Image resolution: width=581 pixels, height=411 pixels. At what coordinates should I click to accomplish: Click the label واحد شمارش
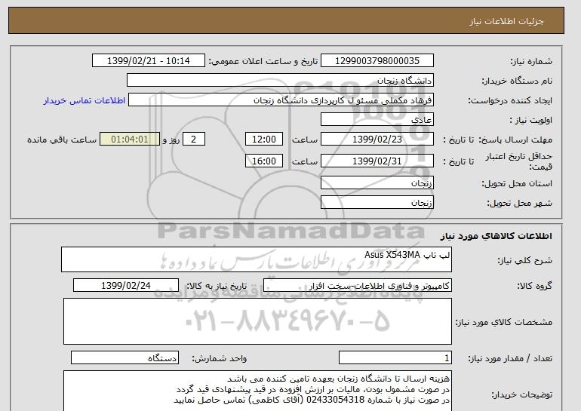point(220,358)
